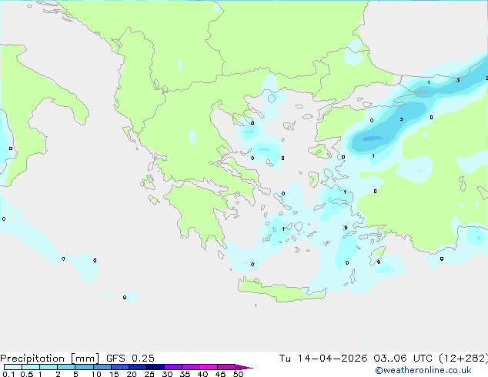Click the over-50 mm arrow tip of legend

244,367
